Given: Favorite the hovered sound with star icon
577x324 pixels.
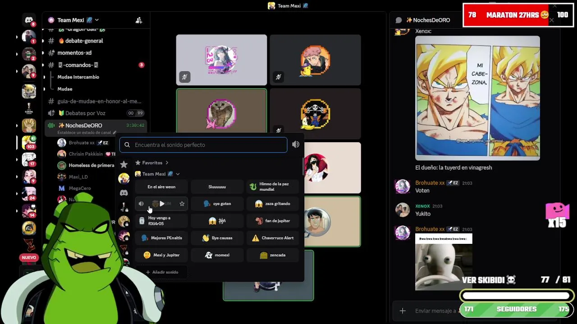Looking at the screenshot, I should 182,204.
